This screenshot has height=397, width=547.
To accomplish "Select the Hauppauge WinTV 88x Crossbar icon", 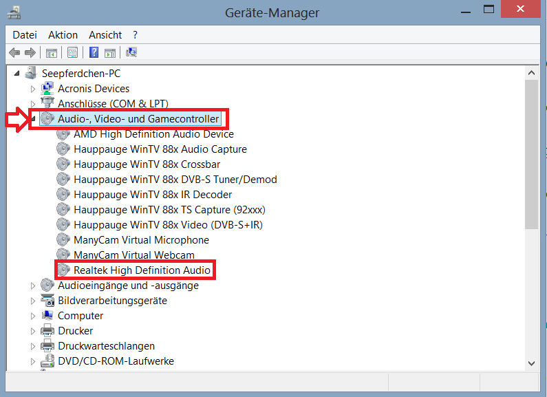I will click(63, 164).
